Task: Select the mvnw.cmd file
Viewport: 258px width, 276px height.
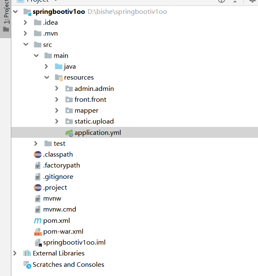Action: coord(59,209)
